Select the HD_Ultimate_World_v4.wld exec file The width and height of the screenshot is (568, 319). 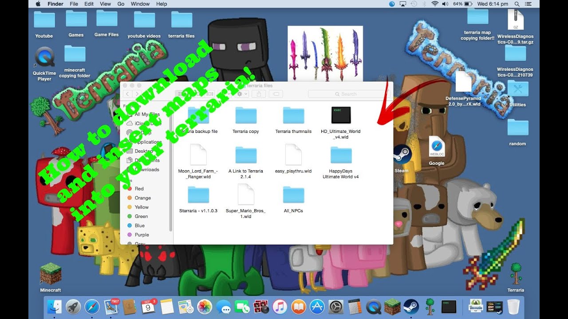341,115
